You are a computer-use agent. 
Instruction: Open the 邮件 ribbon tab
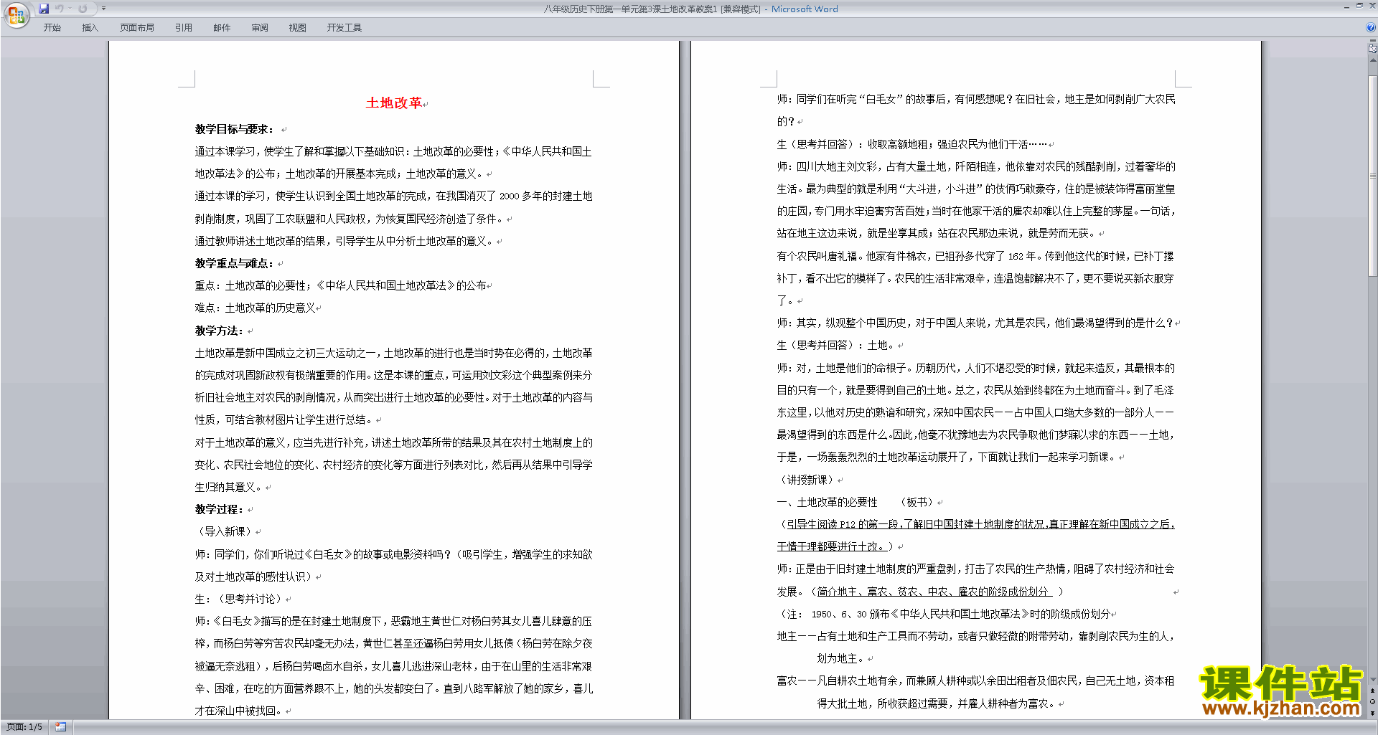[222, 28]
